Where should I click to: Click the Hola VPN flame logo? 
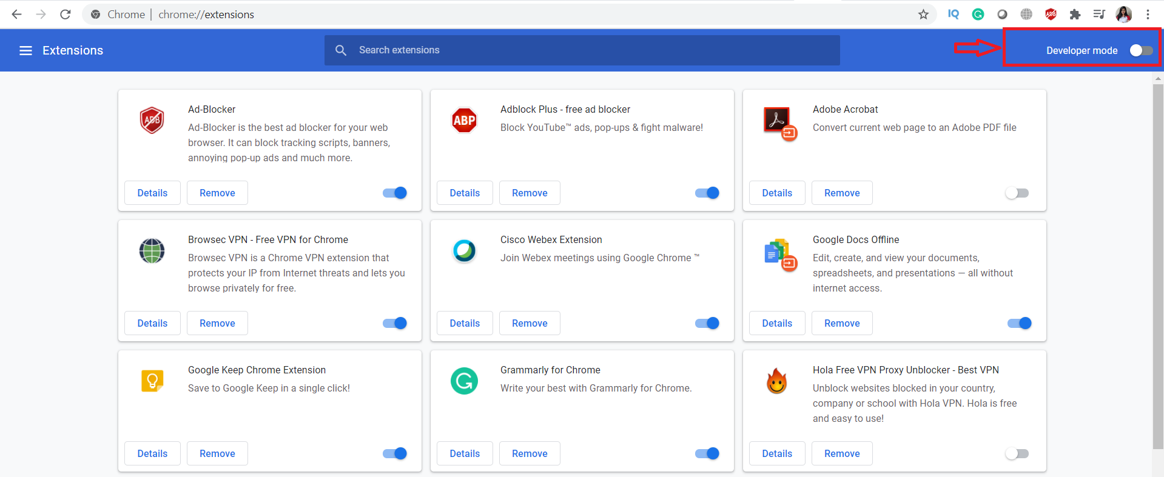pos(776,381)
